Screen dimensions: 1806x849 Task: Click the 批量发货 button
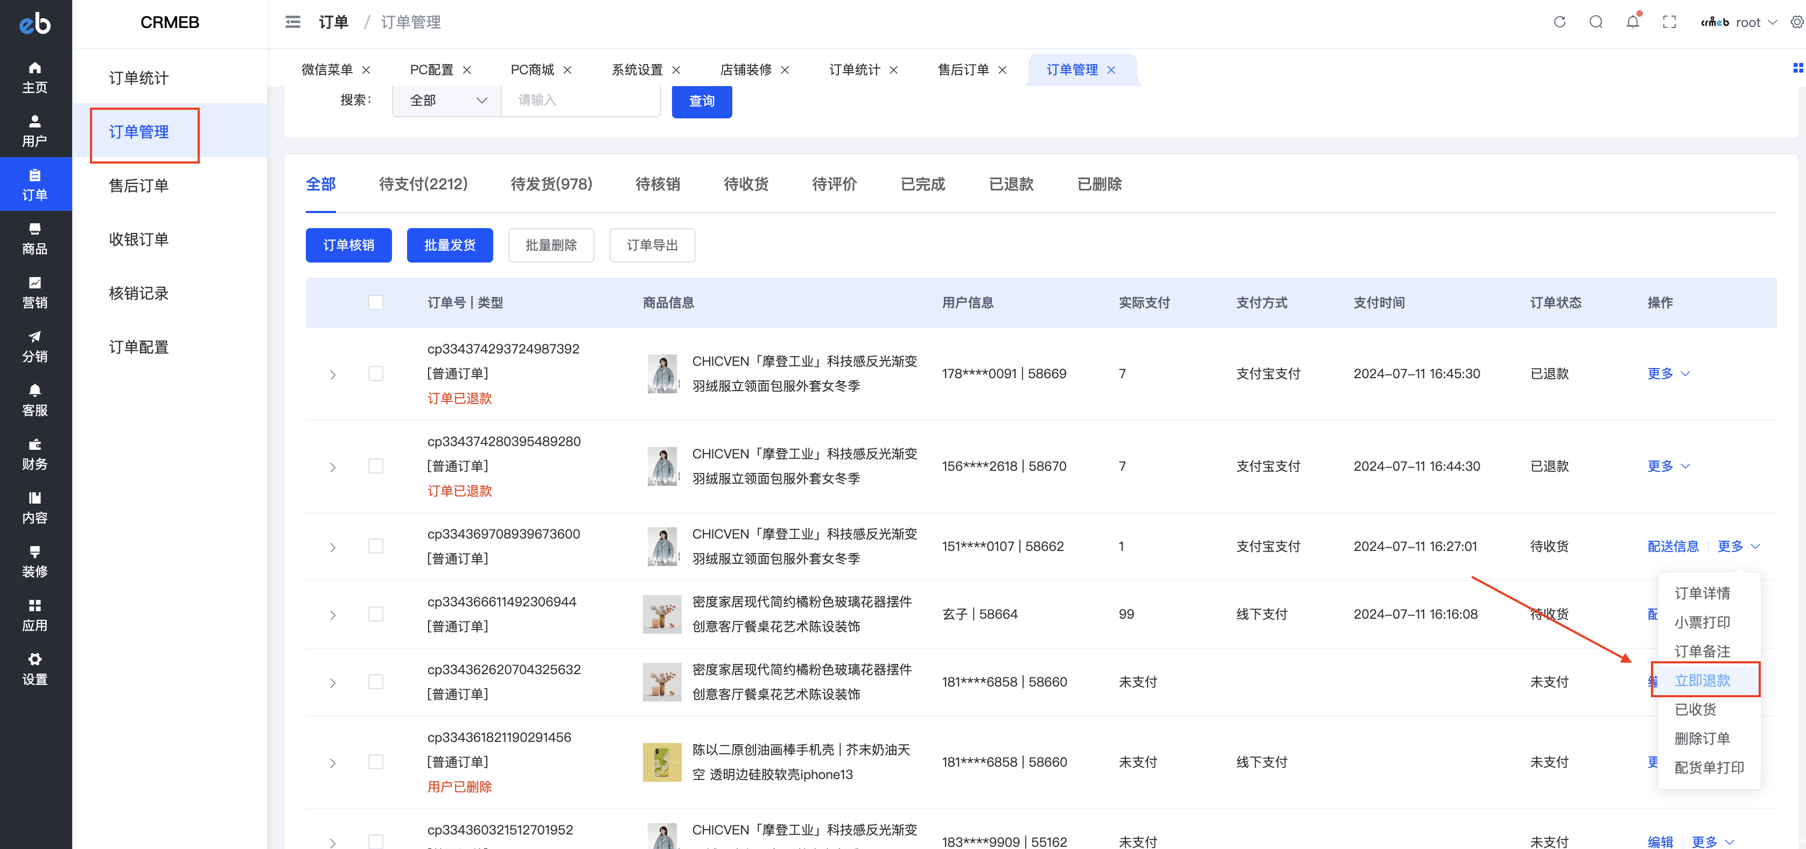tap(450, 245)
